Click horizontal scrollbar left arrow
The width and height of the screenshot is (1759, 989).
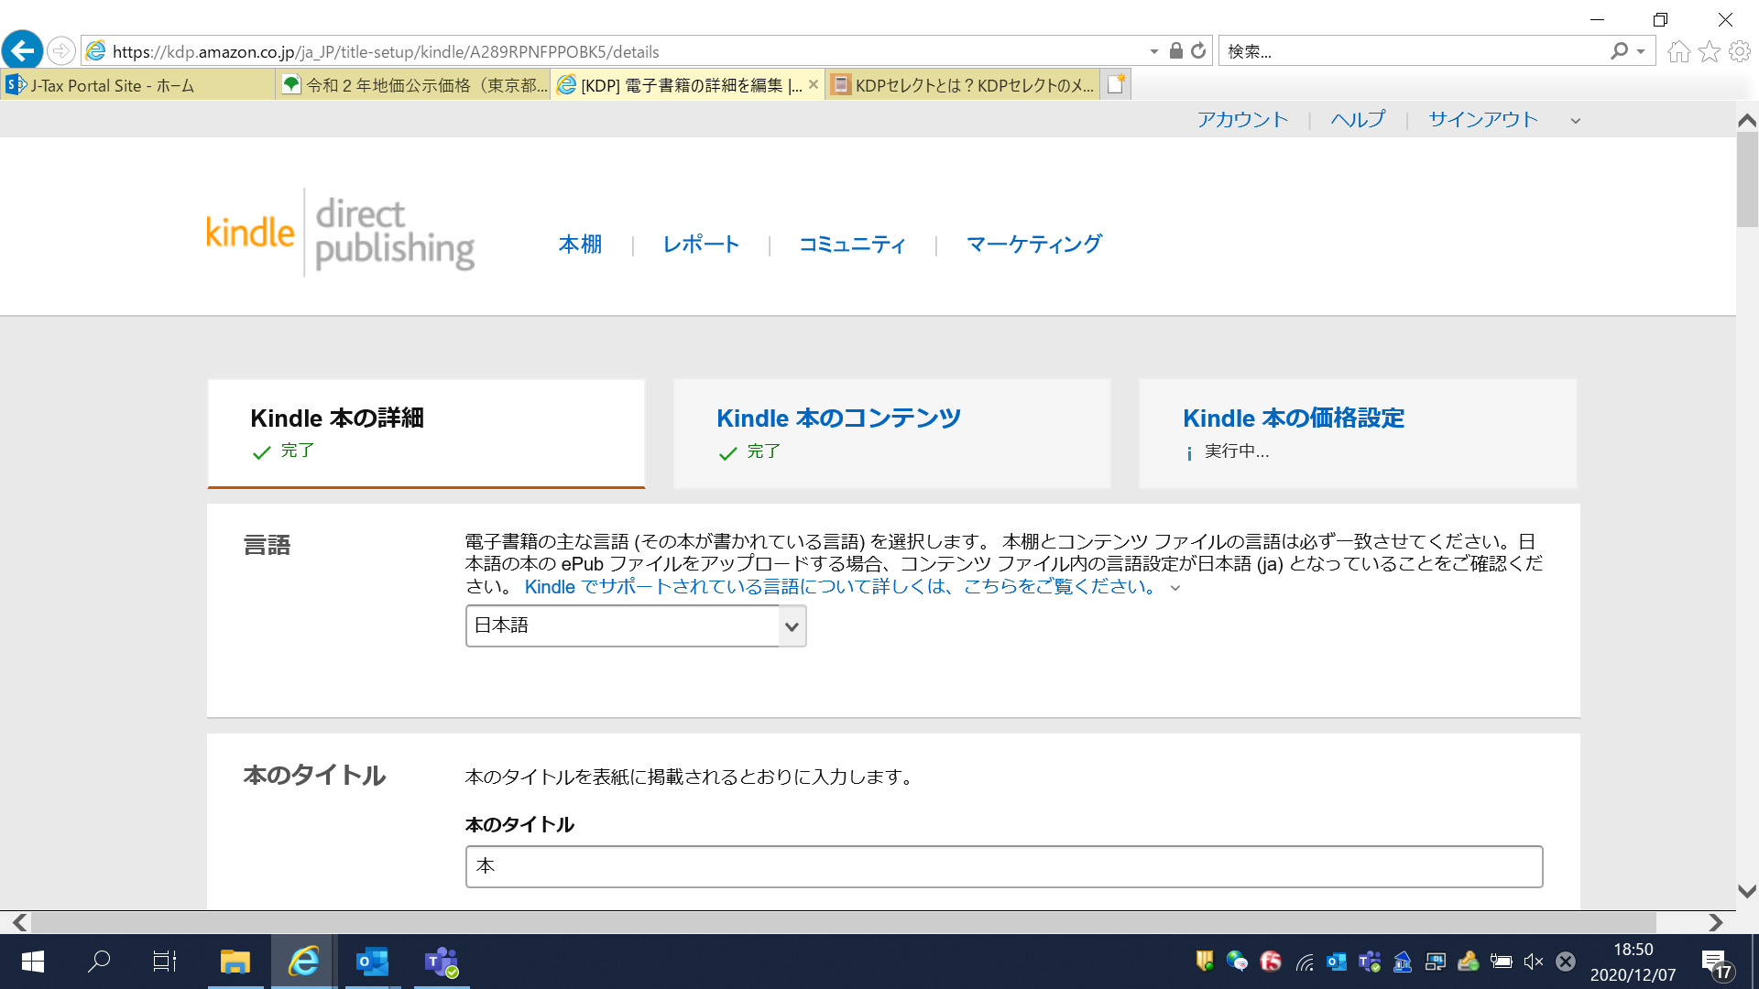click(19, 922)
